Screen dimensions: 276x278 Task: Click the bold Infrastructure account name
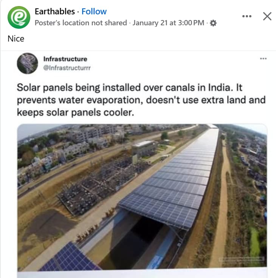65,59
